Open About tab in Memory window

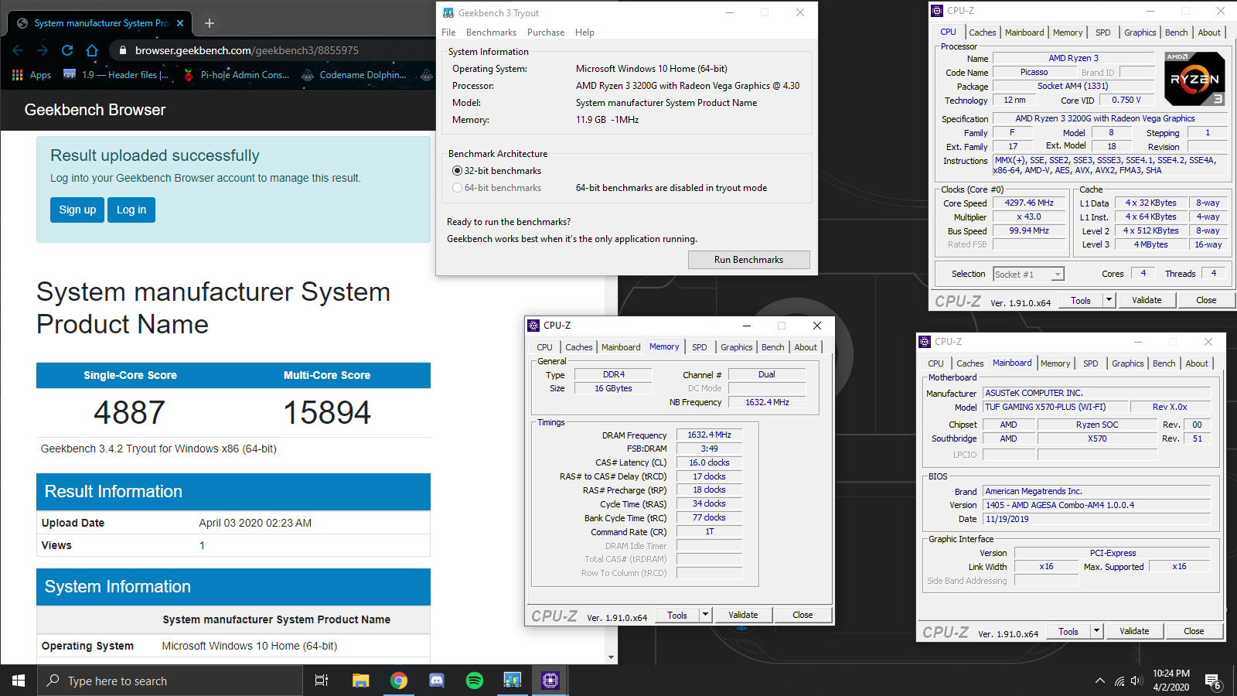(806, 347)
